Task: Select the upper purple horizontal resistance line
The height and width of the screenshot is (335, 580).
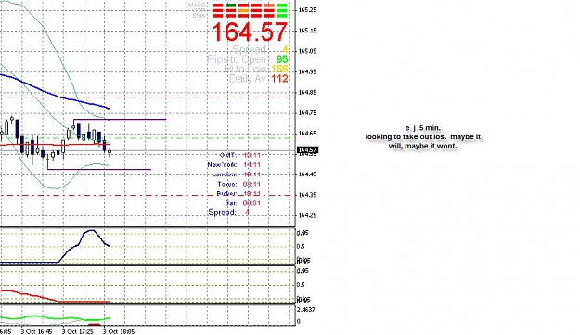Action: tap(120, 119)
